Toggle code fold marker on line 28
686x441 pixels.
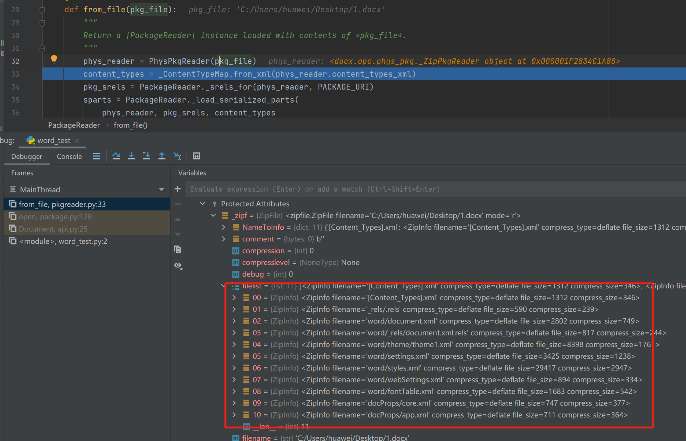(42, 10)
